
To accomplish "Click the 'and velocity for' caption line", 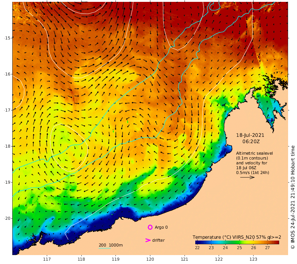I will (252, 163).
